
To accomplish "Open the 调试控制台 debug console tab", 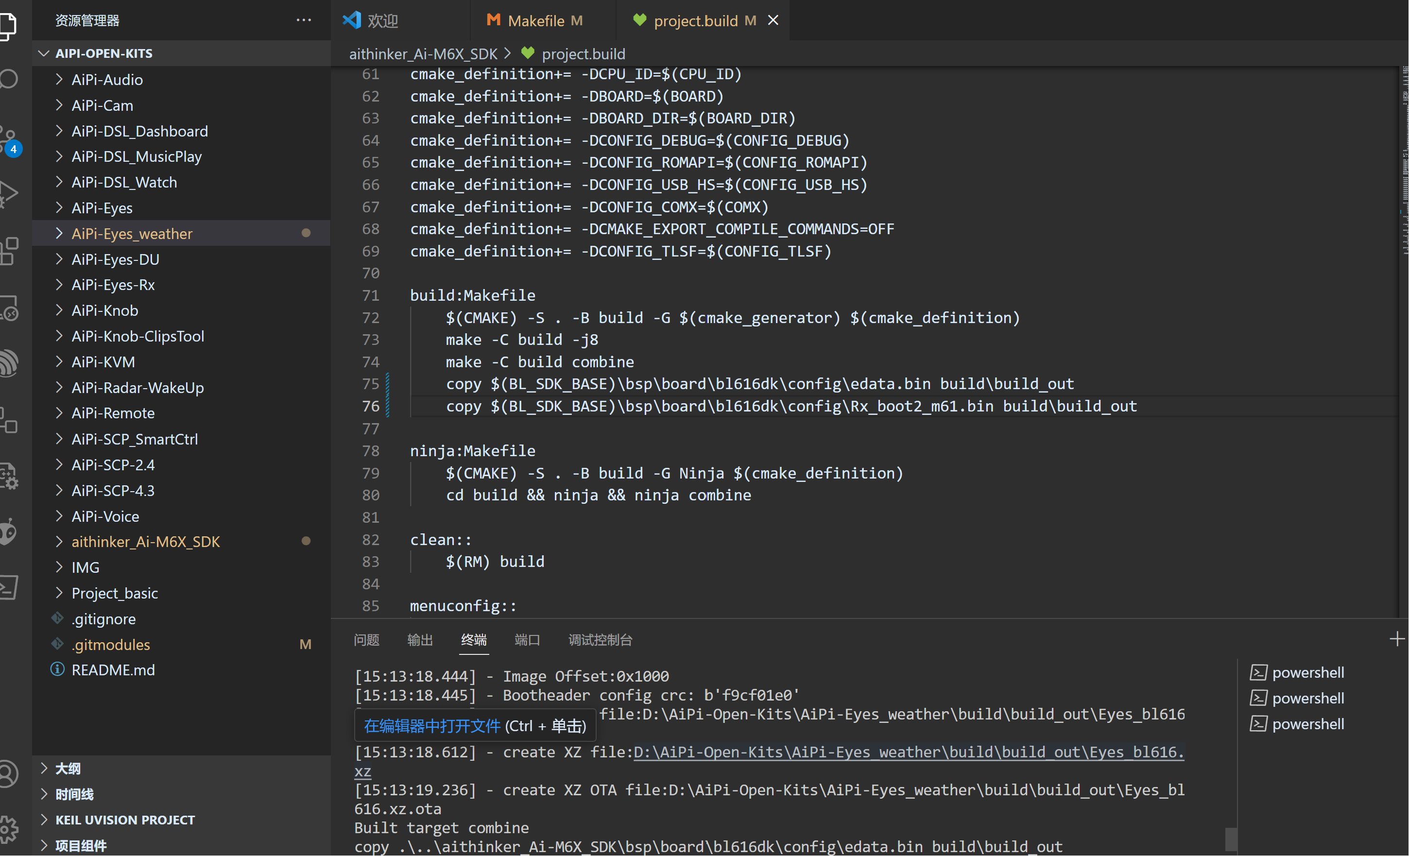I will 601,639.
